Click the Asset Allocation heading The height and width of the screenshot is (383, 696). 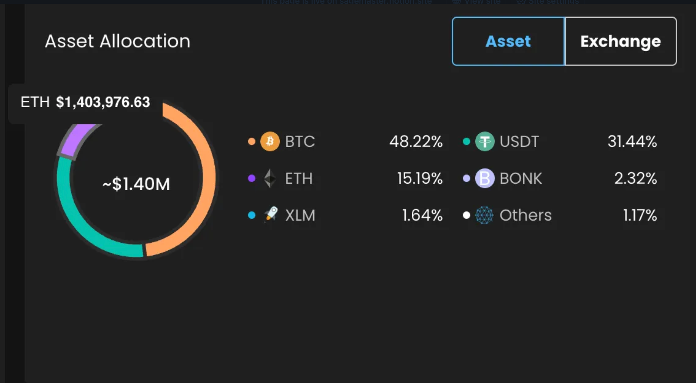[118, 41]
